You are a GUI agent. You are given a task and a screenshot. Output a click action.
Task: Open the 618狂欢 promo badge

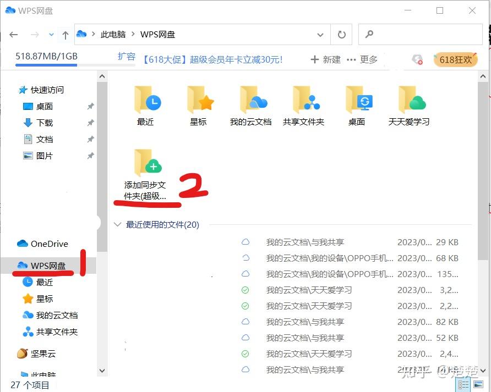coord(455,59)
